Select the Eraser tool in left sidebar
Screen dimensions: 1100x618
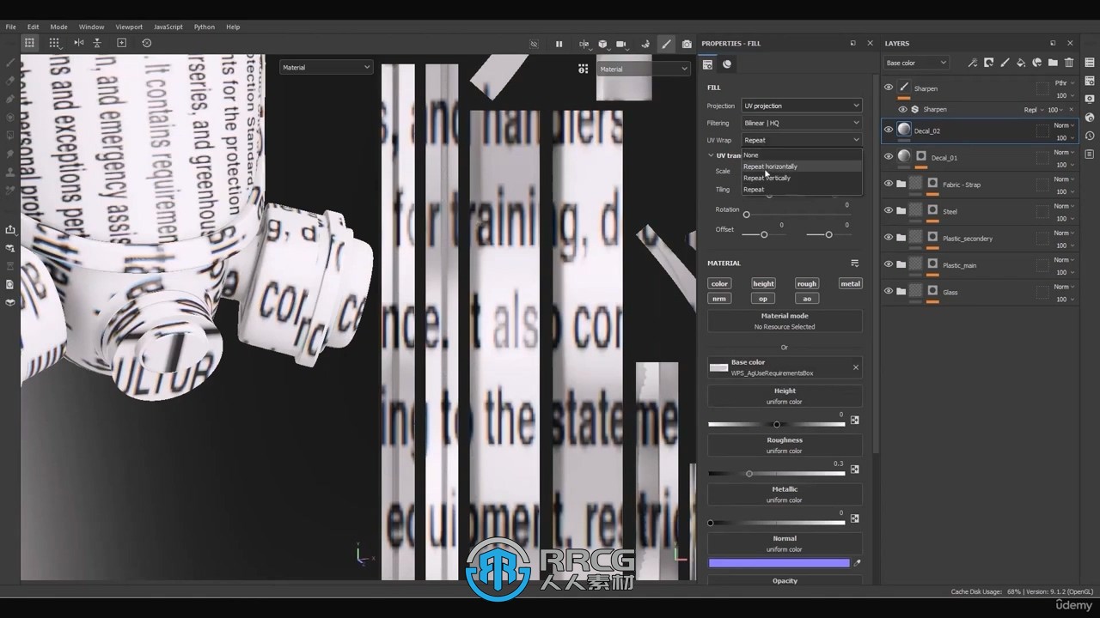pyautogui.click(x=10, y=81)
